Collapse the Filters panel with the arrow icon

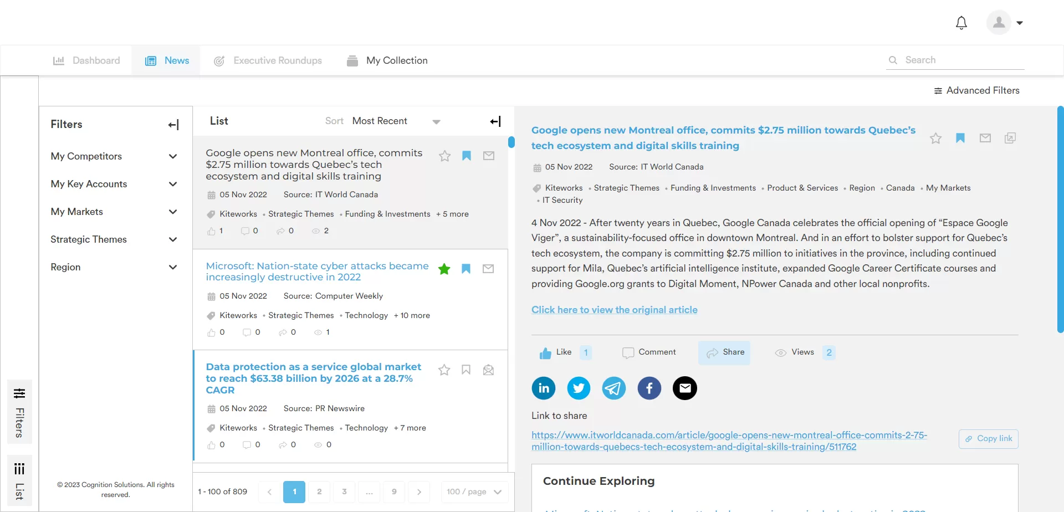[x=173, y=125]
